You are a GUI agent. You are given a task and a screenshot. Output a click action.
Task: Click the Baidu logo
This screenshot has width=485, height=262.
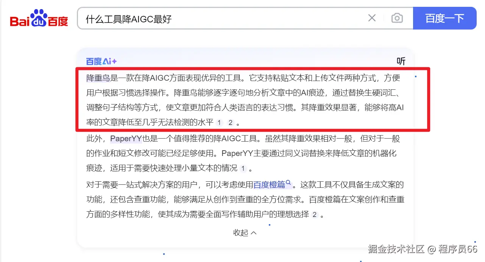tap(39, 18)
